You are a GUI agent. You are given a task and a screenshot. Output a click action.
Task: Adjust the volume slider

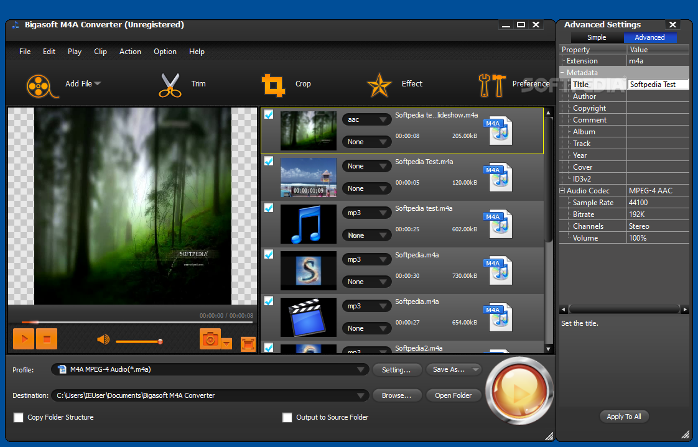pyautogui.click(x=139, y=341)
